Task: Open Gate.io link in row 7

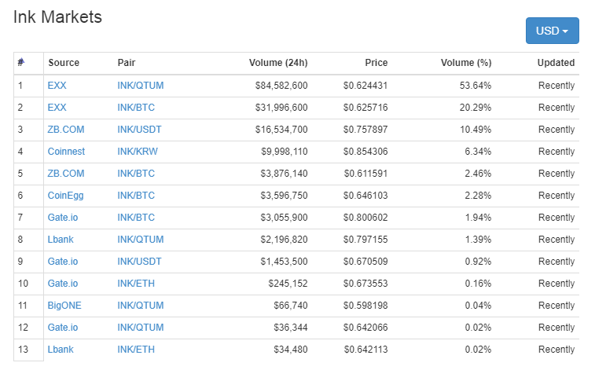Action: click(63, 218)
